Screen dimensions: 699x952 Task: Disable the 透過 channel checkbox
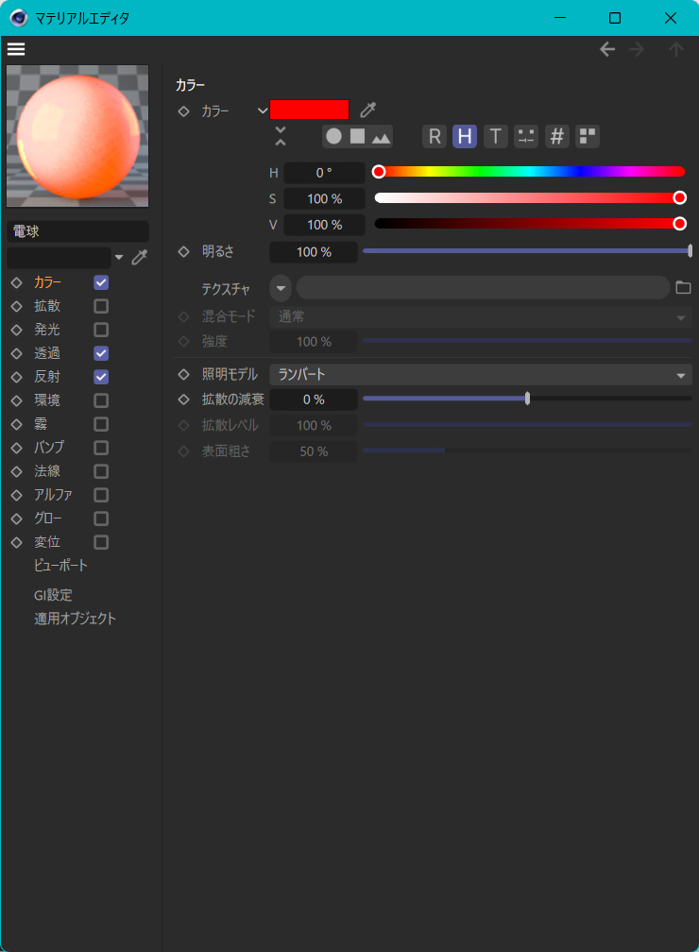pyautogui.click(x=101, y=353)
